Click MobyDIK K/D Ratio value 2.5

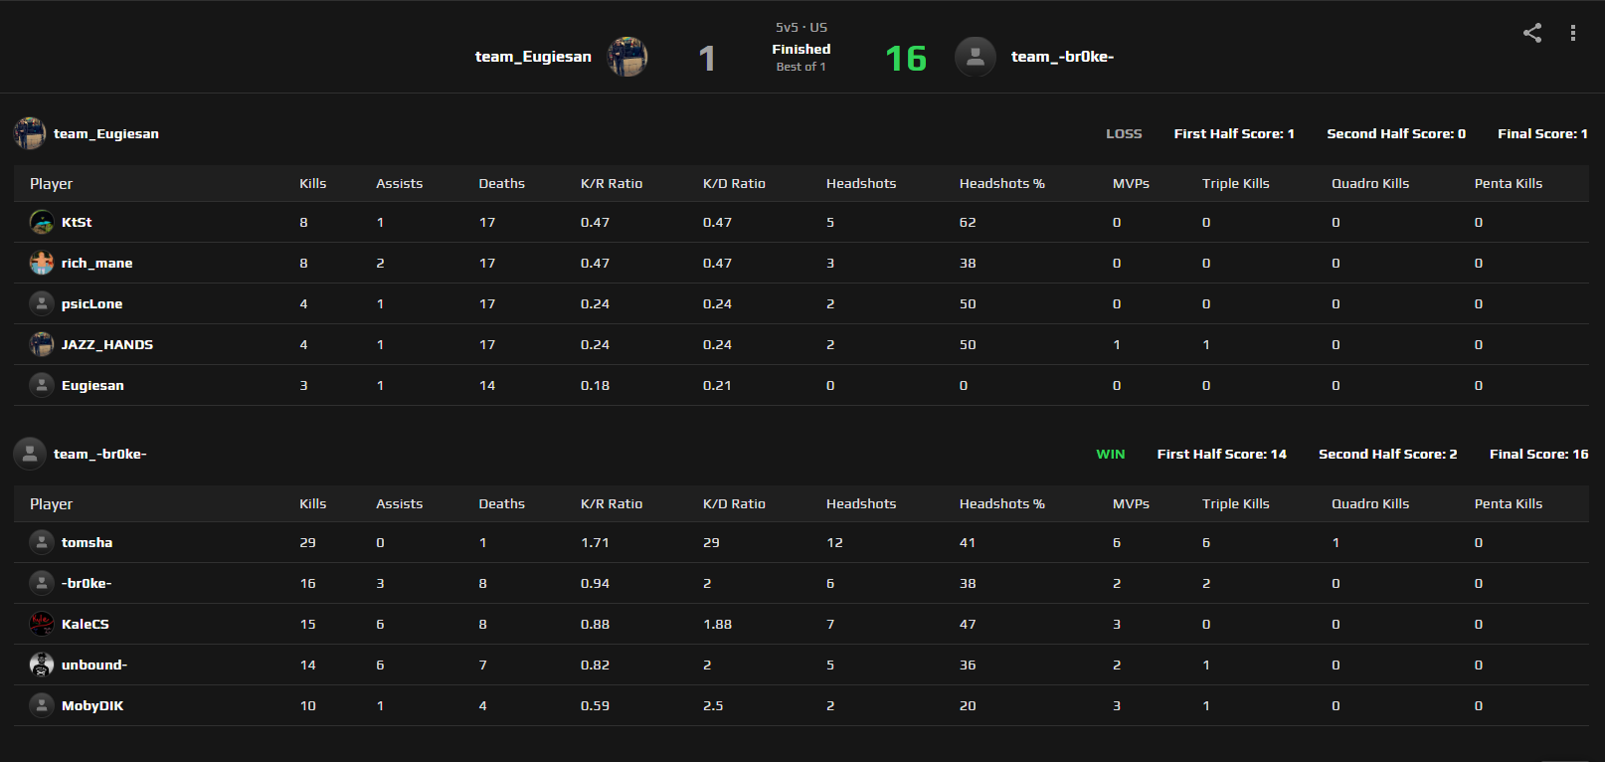(x=713, y=705)
